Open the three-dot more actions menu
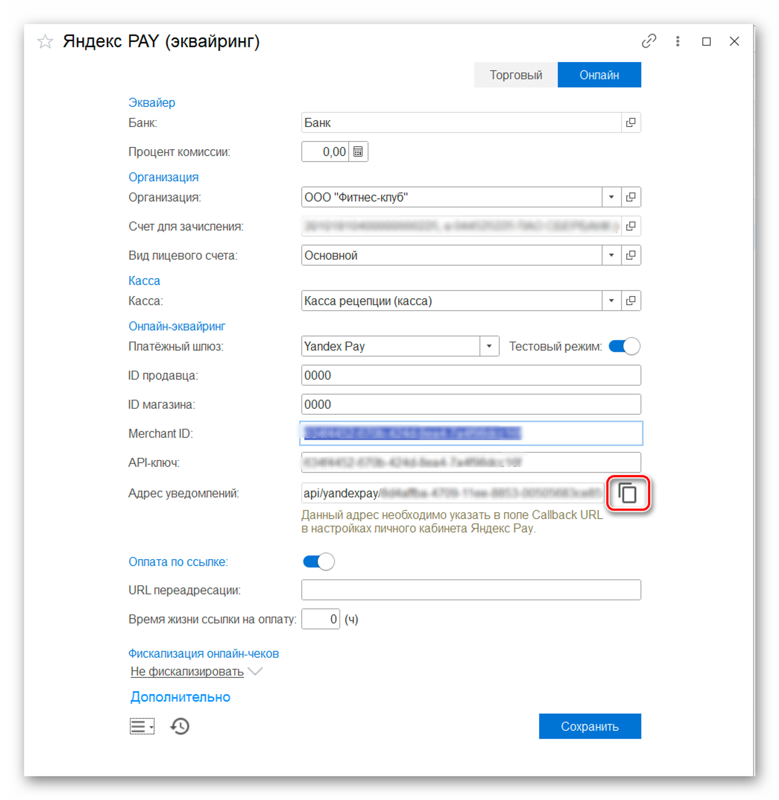Image resolution: width=779 pixels, height=800 pixels. (677, 41)
